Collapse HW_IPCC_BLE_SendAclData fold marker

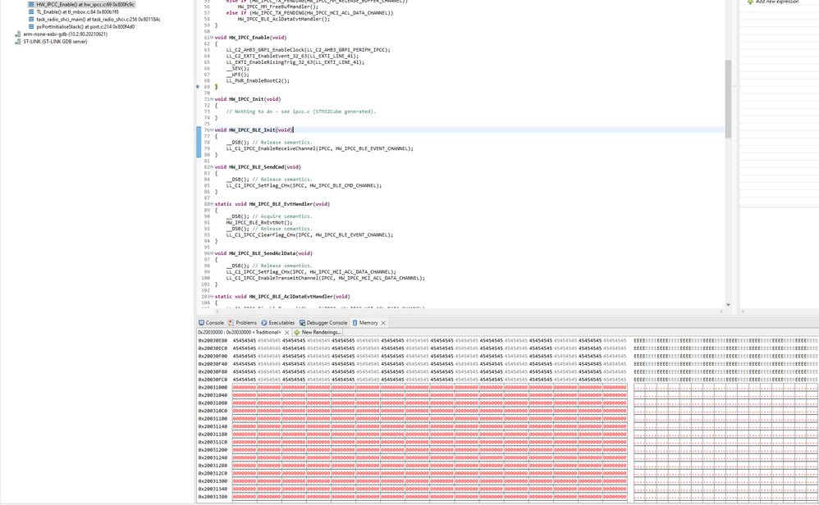click(x=212, y=253)
